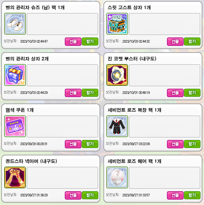Viewport: 204px width, 205px height.
Task: Click the Gold Star neck armor icon
Action: tap(15, 177)
